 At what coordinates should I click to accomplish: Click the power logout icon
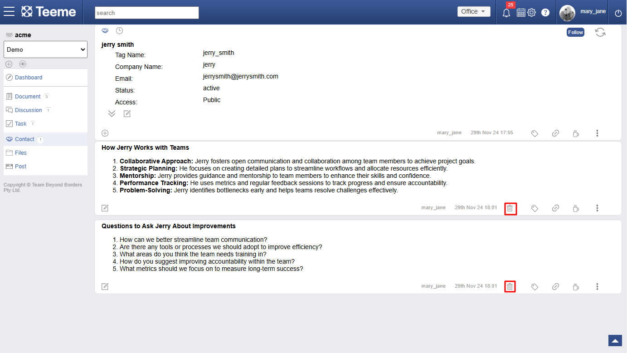click(618, 13)
